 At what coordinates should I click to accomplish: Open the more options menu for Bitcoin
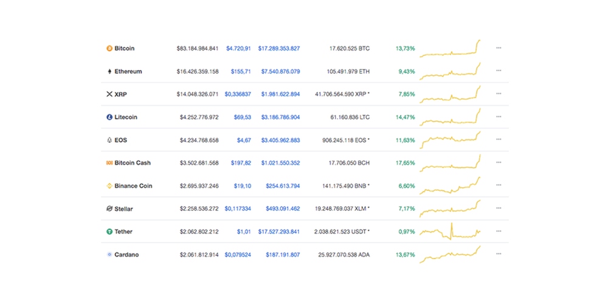[499, 48]
